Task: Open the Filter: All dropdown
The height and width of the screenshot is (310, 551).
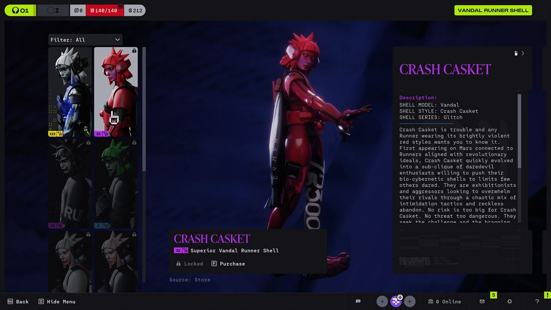Action: pyautogui.click(x=85, y=40)
